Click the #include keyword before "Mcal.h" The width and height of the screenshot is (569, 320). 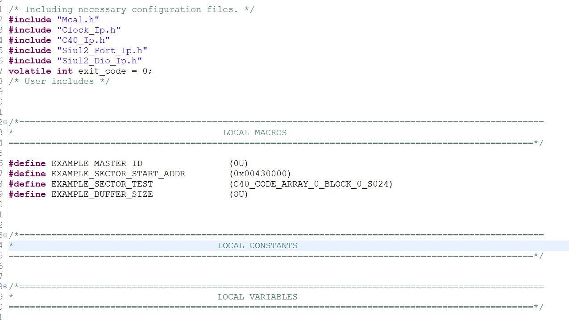click(30, 20)
